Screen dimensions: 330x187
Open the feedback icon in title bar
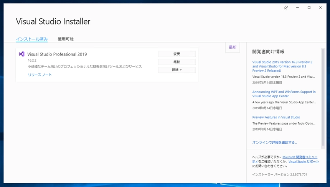[x=286, y=8]
